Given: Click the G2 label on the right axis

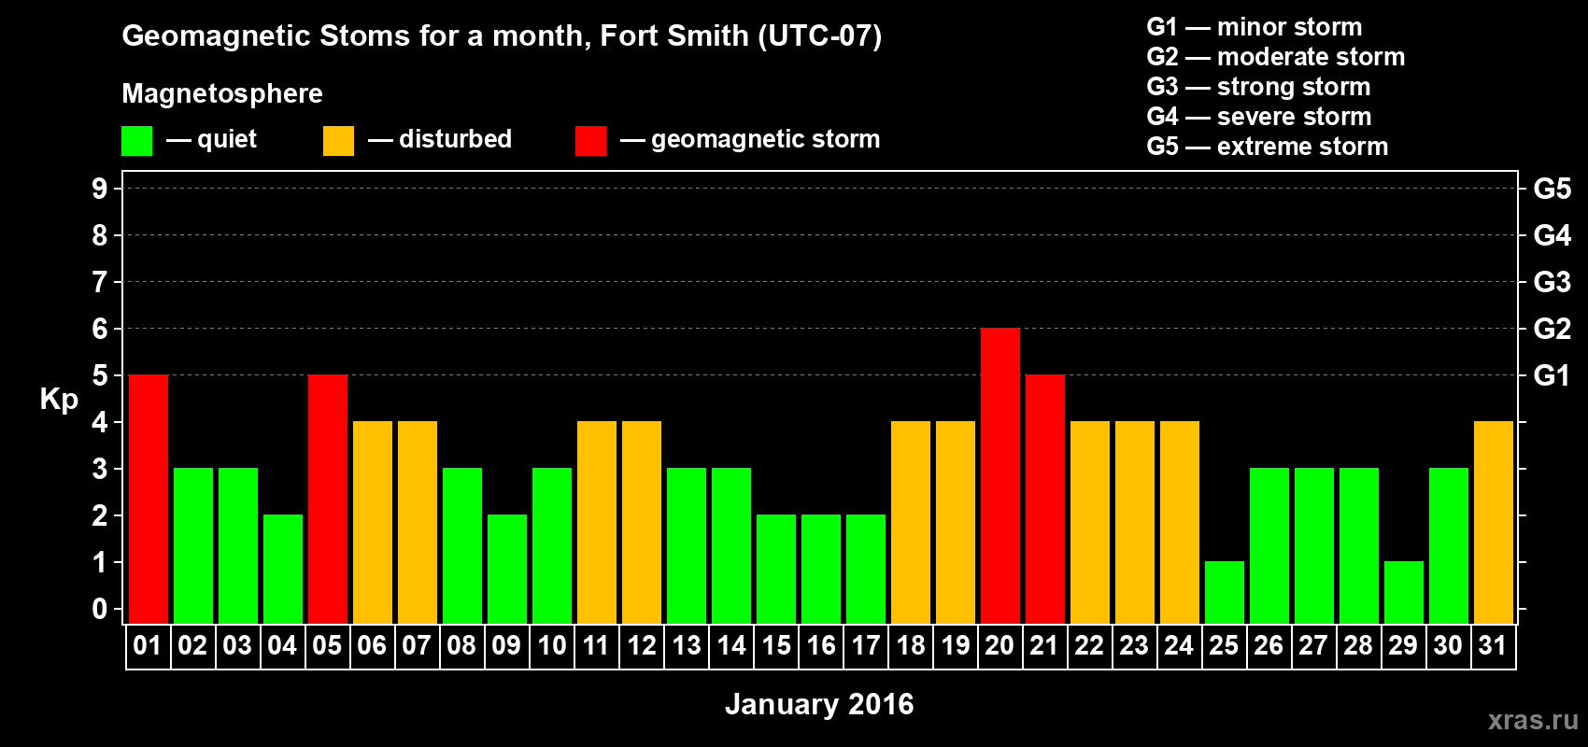Looking at the screenshot, I should click(1553, 329).
